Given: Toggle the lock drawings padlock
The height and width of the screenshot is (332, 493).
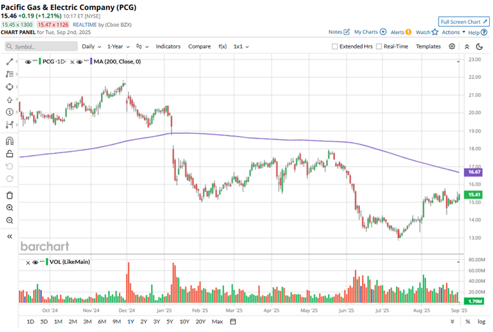Looking at the screenshot, I should tap(10, 154).
